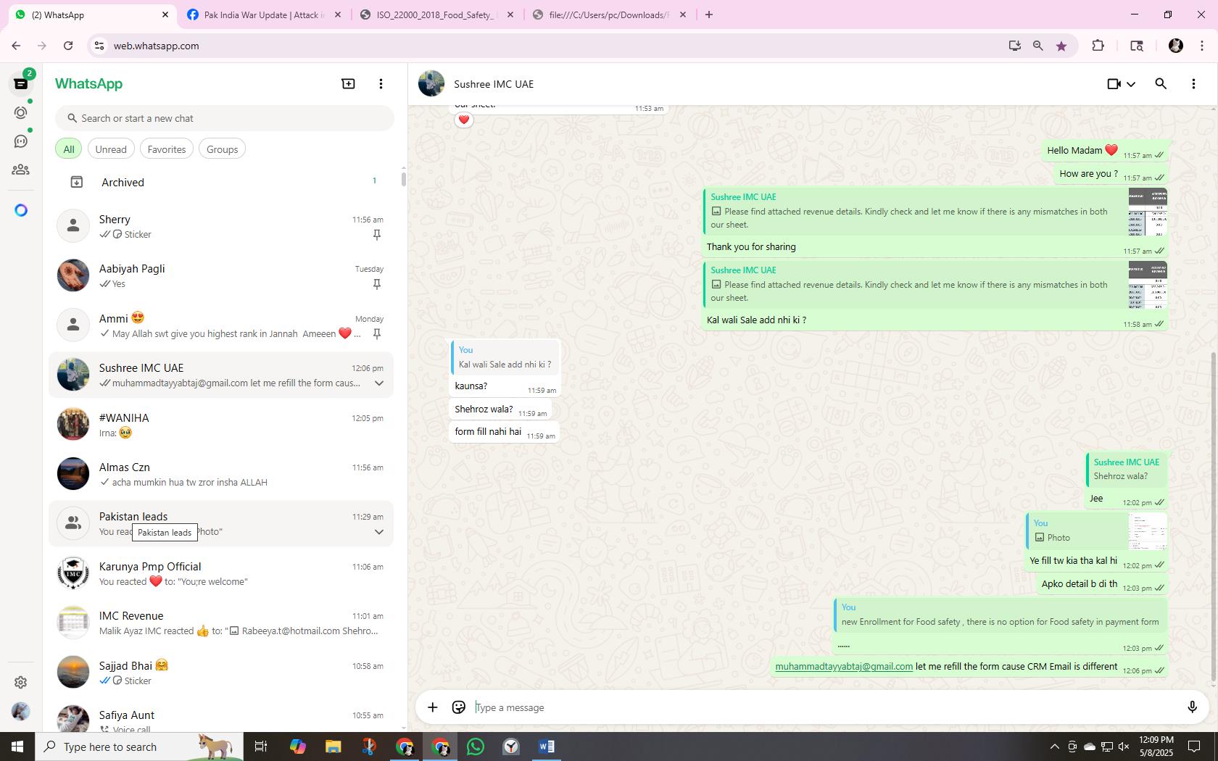This screenshot has width=1218, height=761.
Task: Open the muhammadtayyabtaj@gmail.com email link
Action: pos(844,667)
